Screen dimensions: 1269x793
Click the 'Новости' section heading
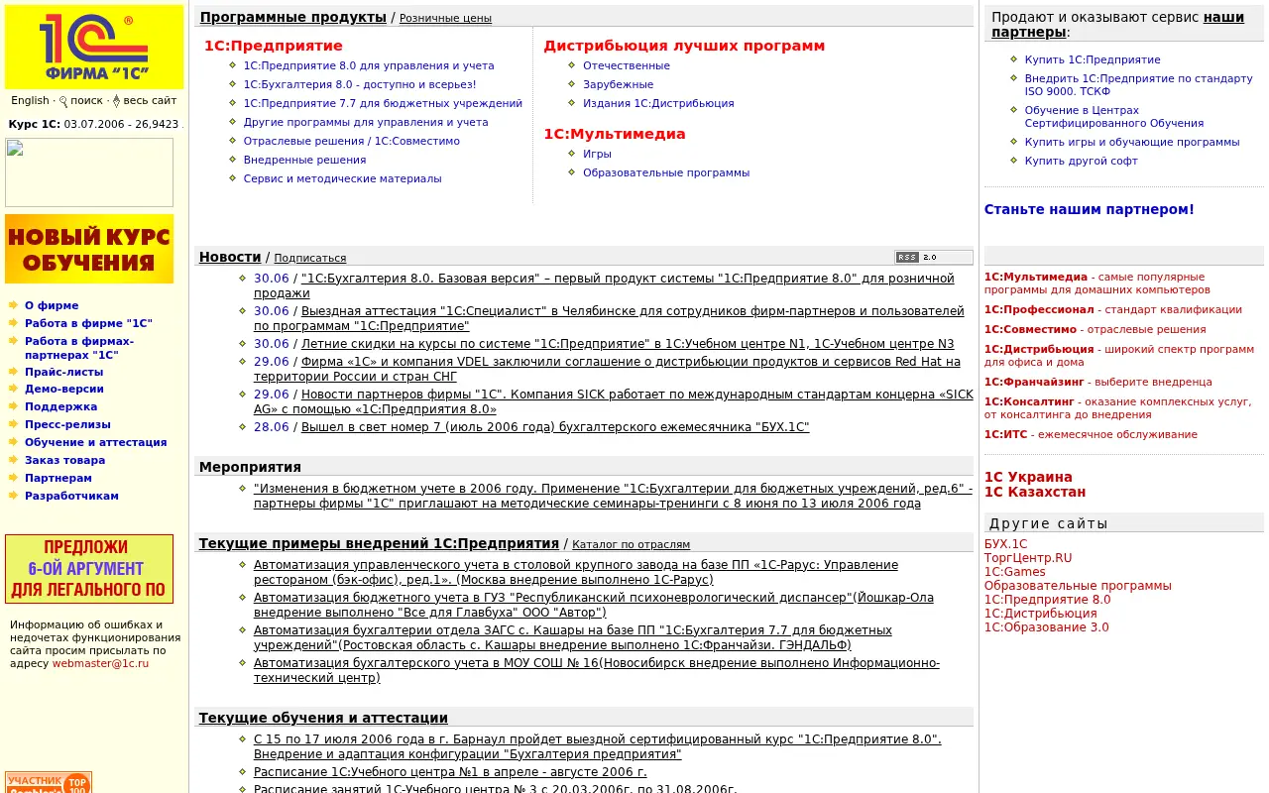pyautogui.click(x=230, y=257)
